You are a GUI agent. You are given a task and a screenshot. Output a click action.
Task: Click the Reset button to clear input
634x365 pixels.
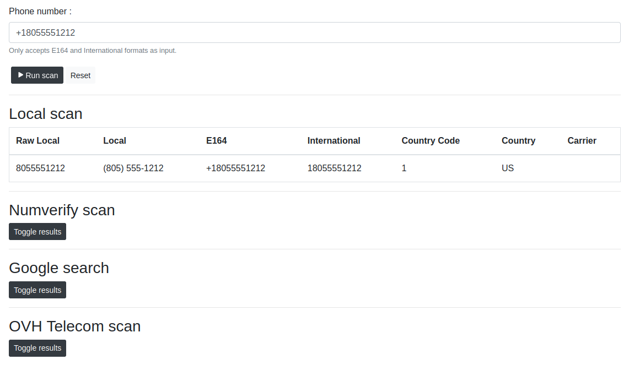pyautogui.click(x=80, y=75)
